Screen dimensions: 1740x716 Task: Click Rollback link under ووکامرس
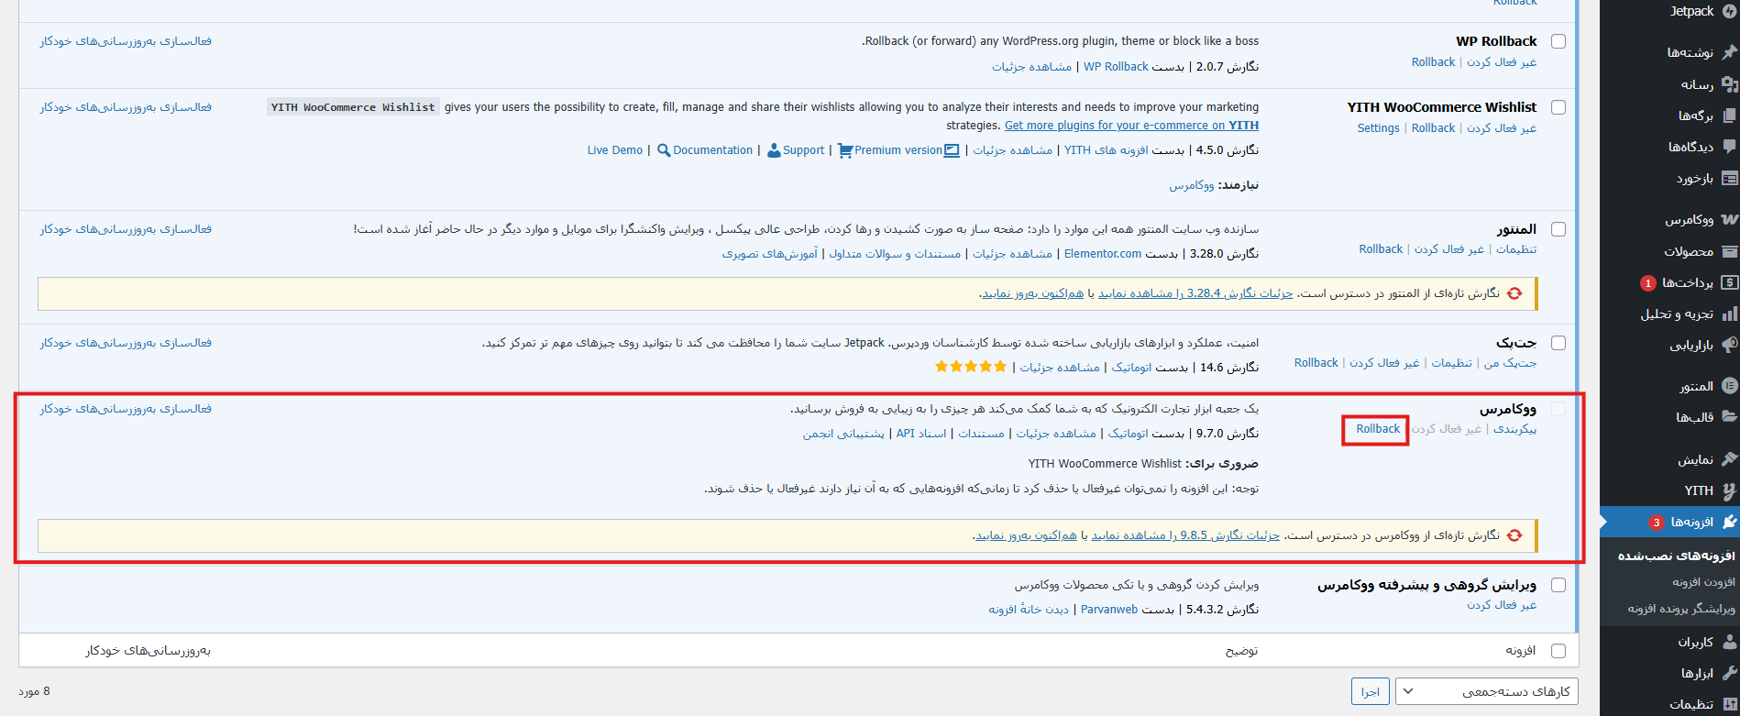(x=1378, y=429)
